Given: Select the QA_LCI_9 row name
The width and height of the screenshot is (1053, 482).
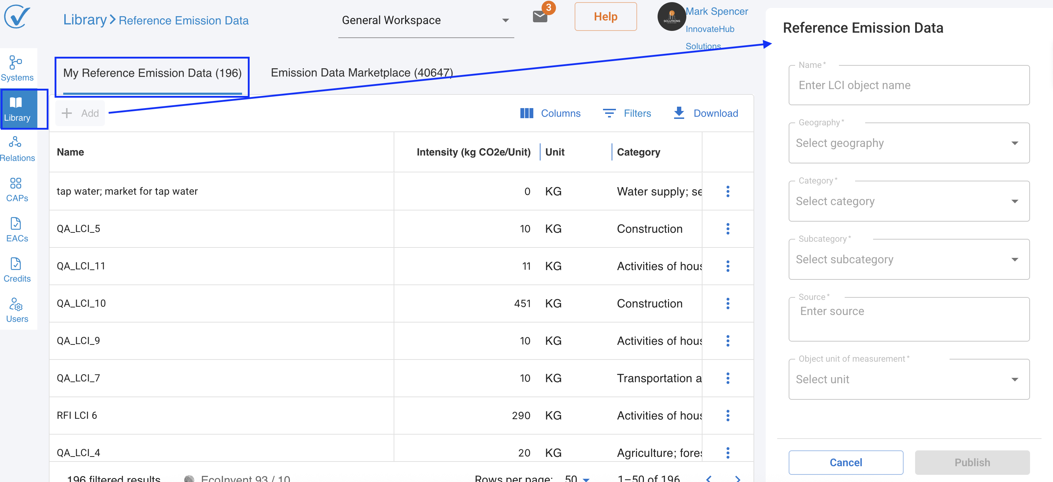Looking at the screenshot, I should [79, 340].
